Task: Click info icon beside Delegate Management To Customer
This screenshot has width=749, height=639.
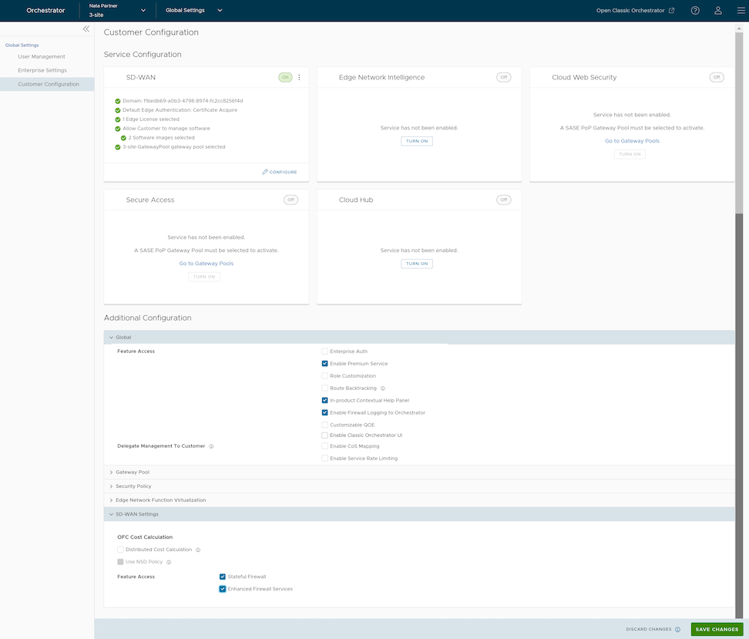Action: click(211, 446)
